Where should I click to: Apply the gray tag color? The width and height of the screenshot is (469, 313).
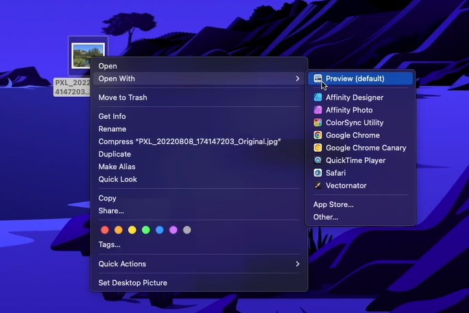(x=187, y=230)
